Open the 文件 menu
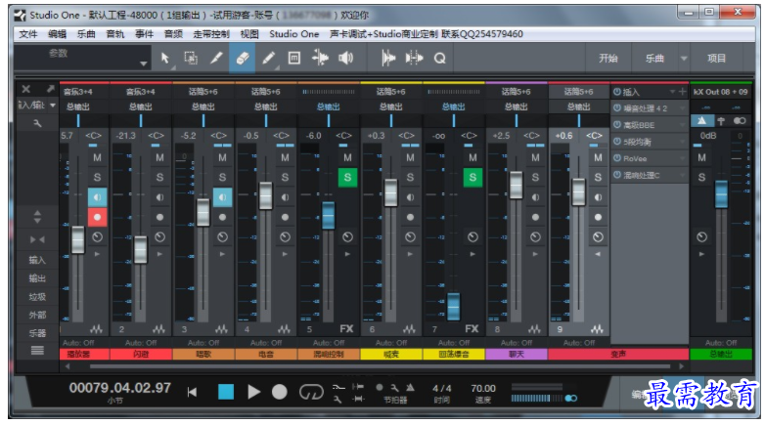The width and height of the screenshot is (765, 425). (27, 34)
